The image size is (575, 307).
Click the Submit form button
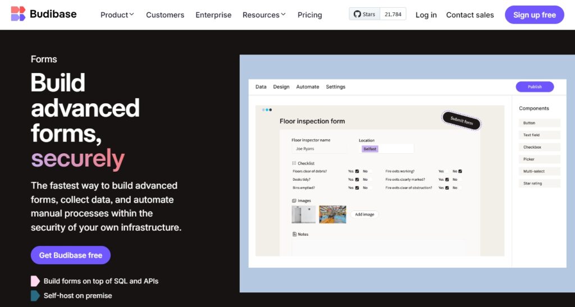pos(462,121)
